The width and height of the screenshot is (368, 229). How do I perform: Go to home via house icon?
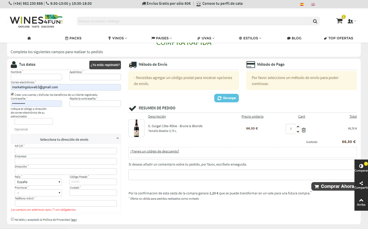(29, 38)
